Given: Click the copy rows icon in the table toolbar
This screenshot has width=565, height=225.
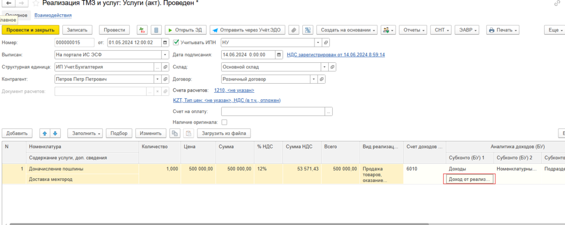Looking at the screenshot, I should point(174,133).
